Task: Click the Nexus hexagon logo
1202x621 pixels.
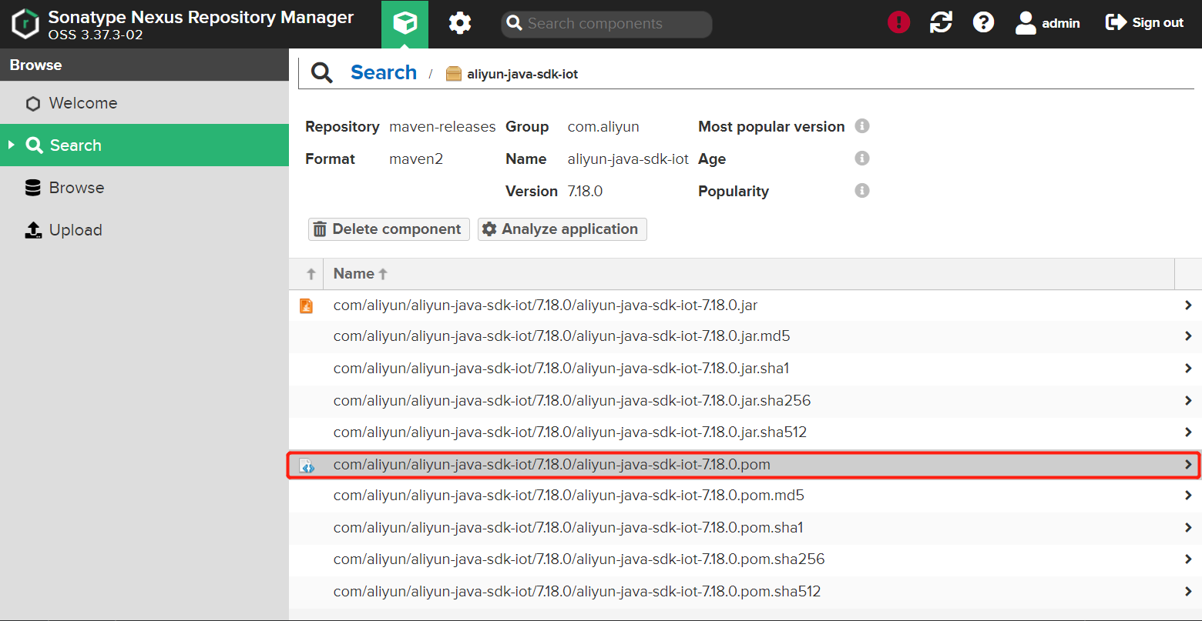Action: pos(25,24)
